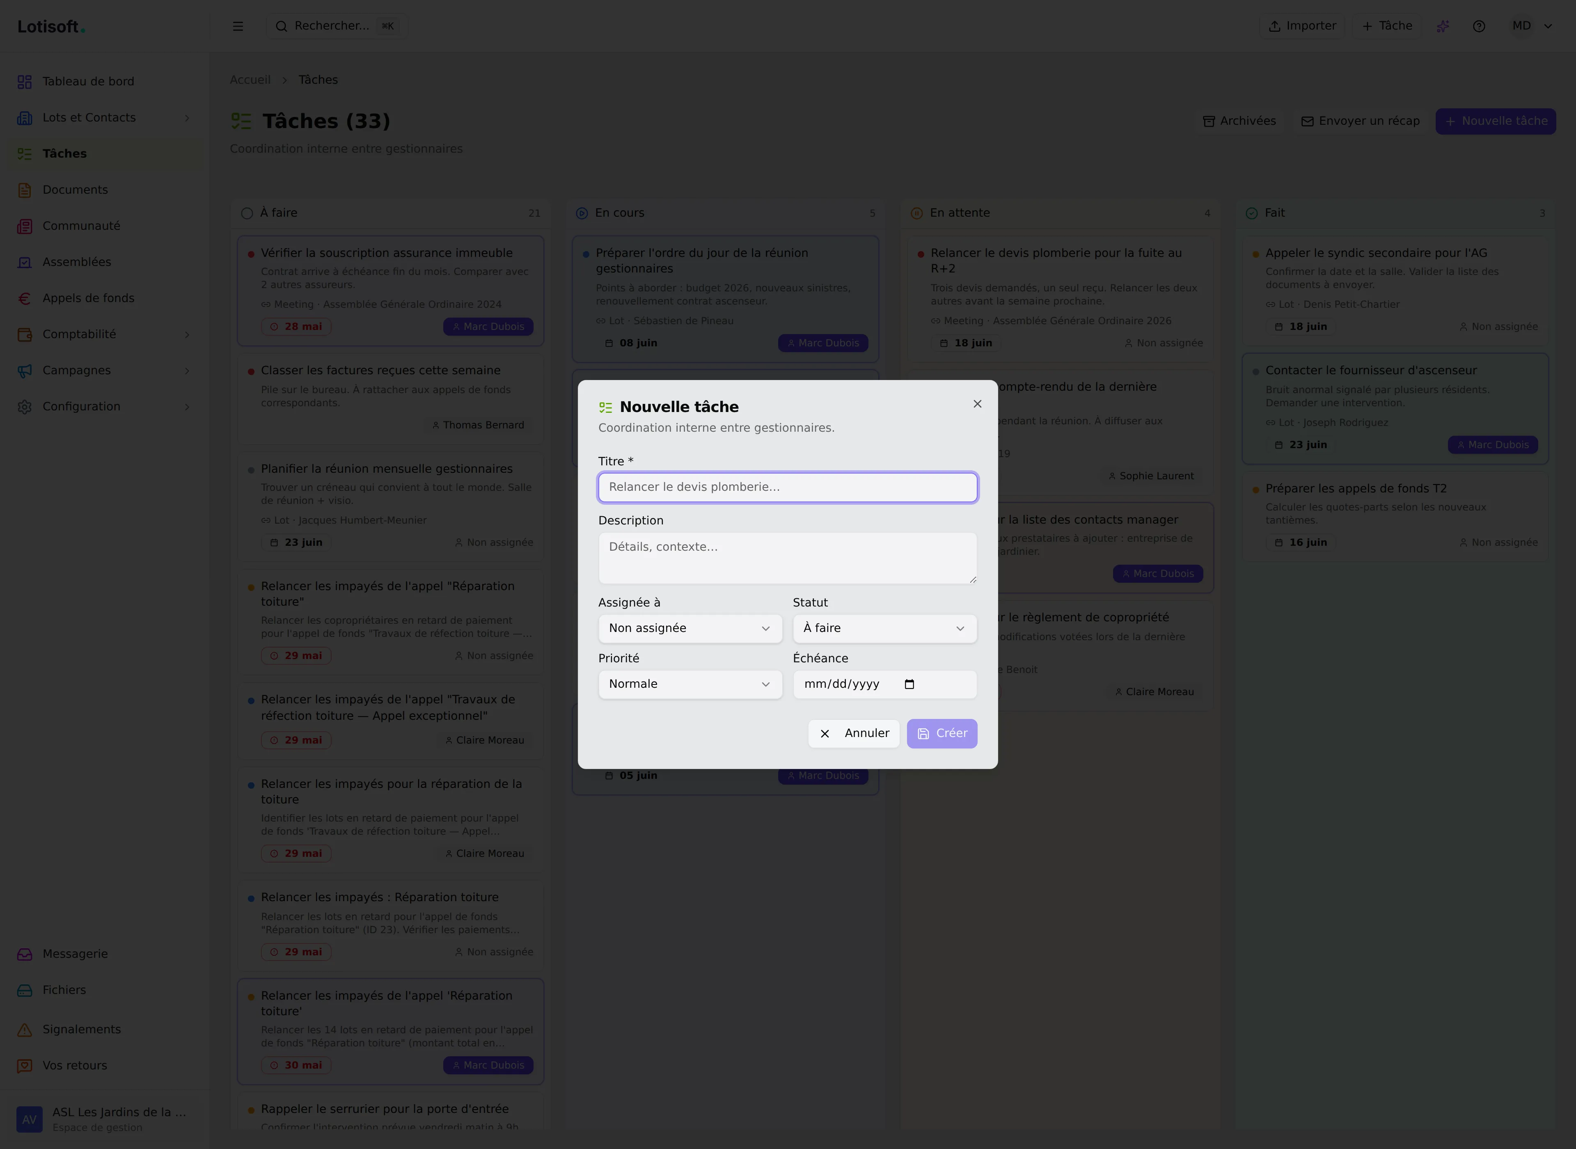Screen dimensions: 1576x1149
Task: Focus the Description text area
Action: pyautogui.click(x=787, y=558)
